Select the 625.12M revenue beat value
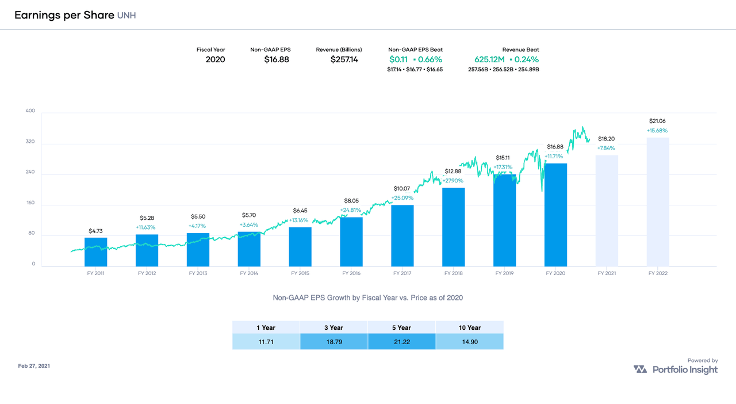 490,59
